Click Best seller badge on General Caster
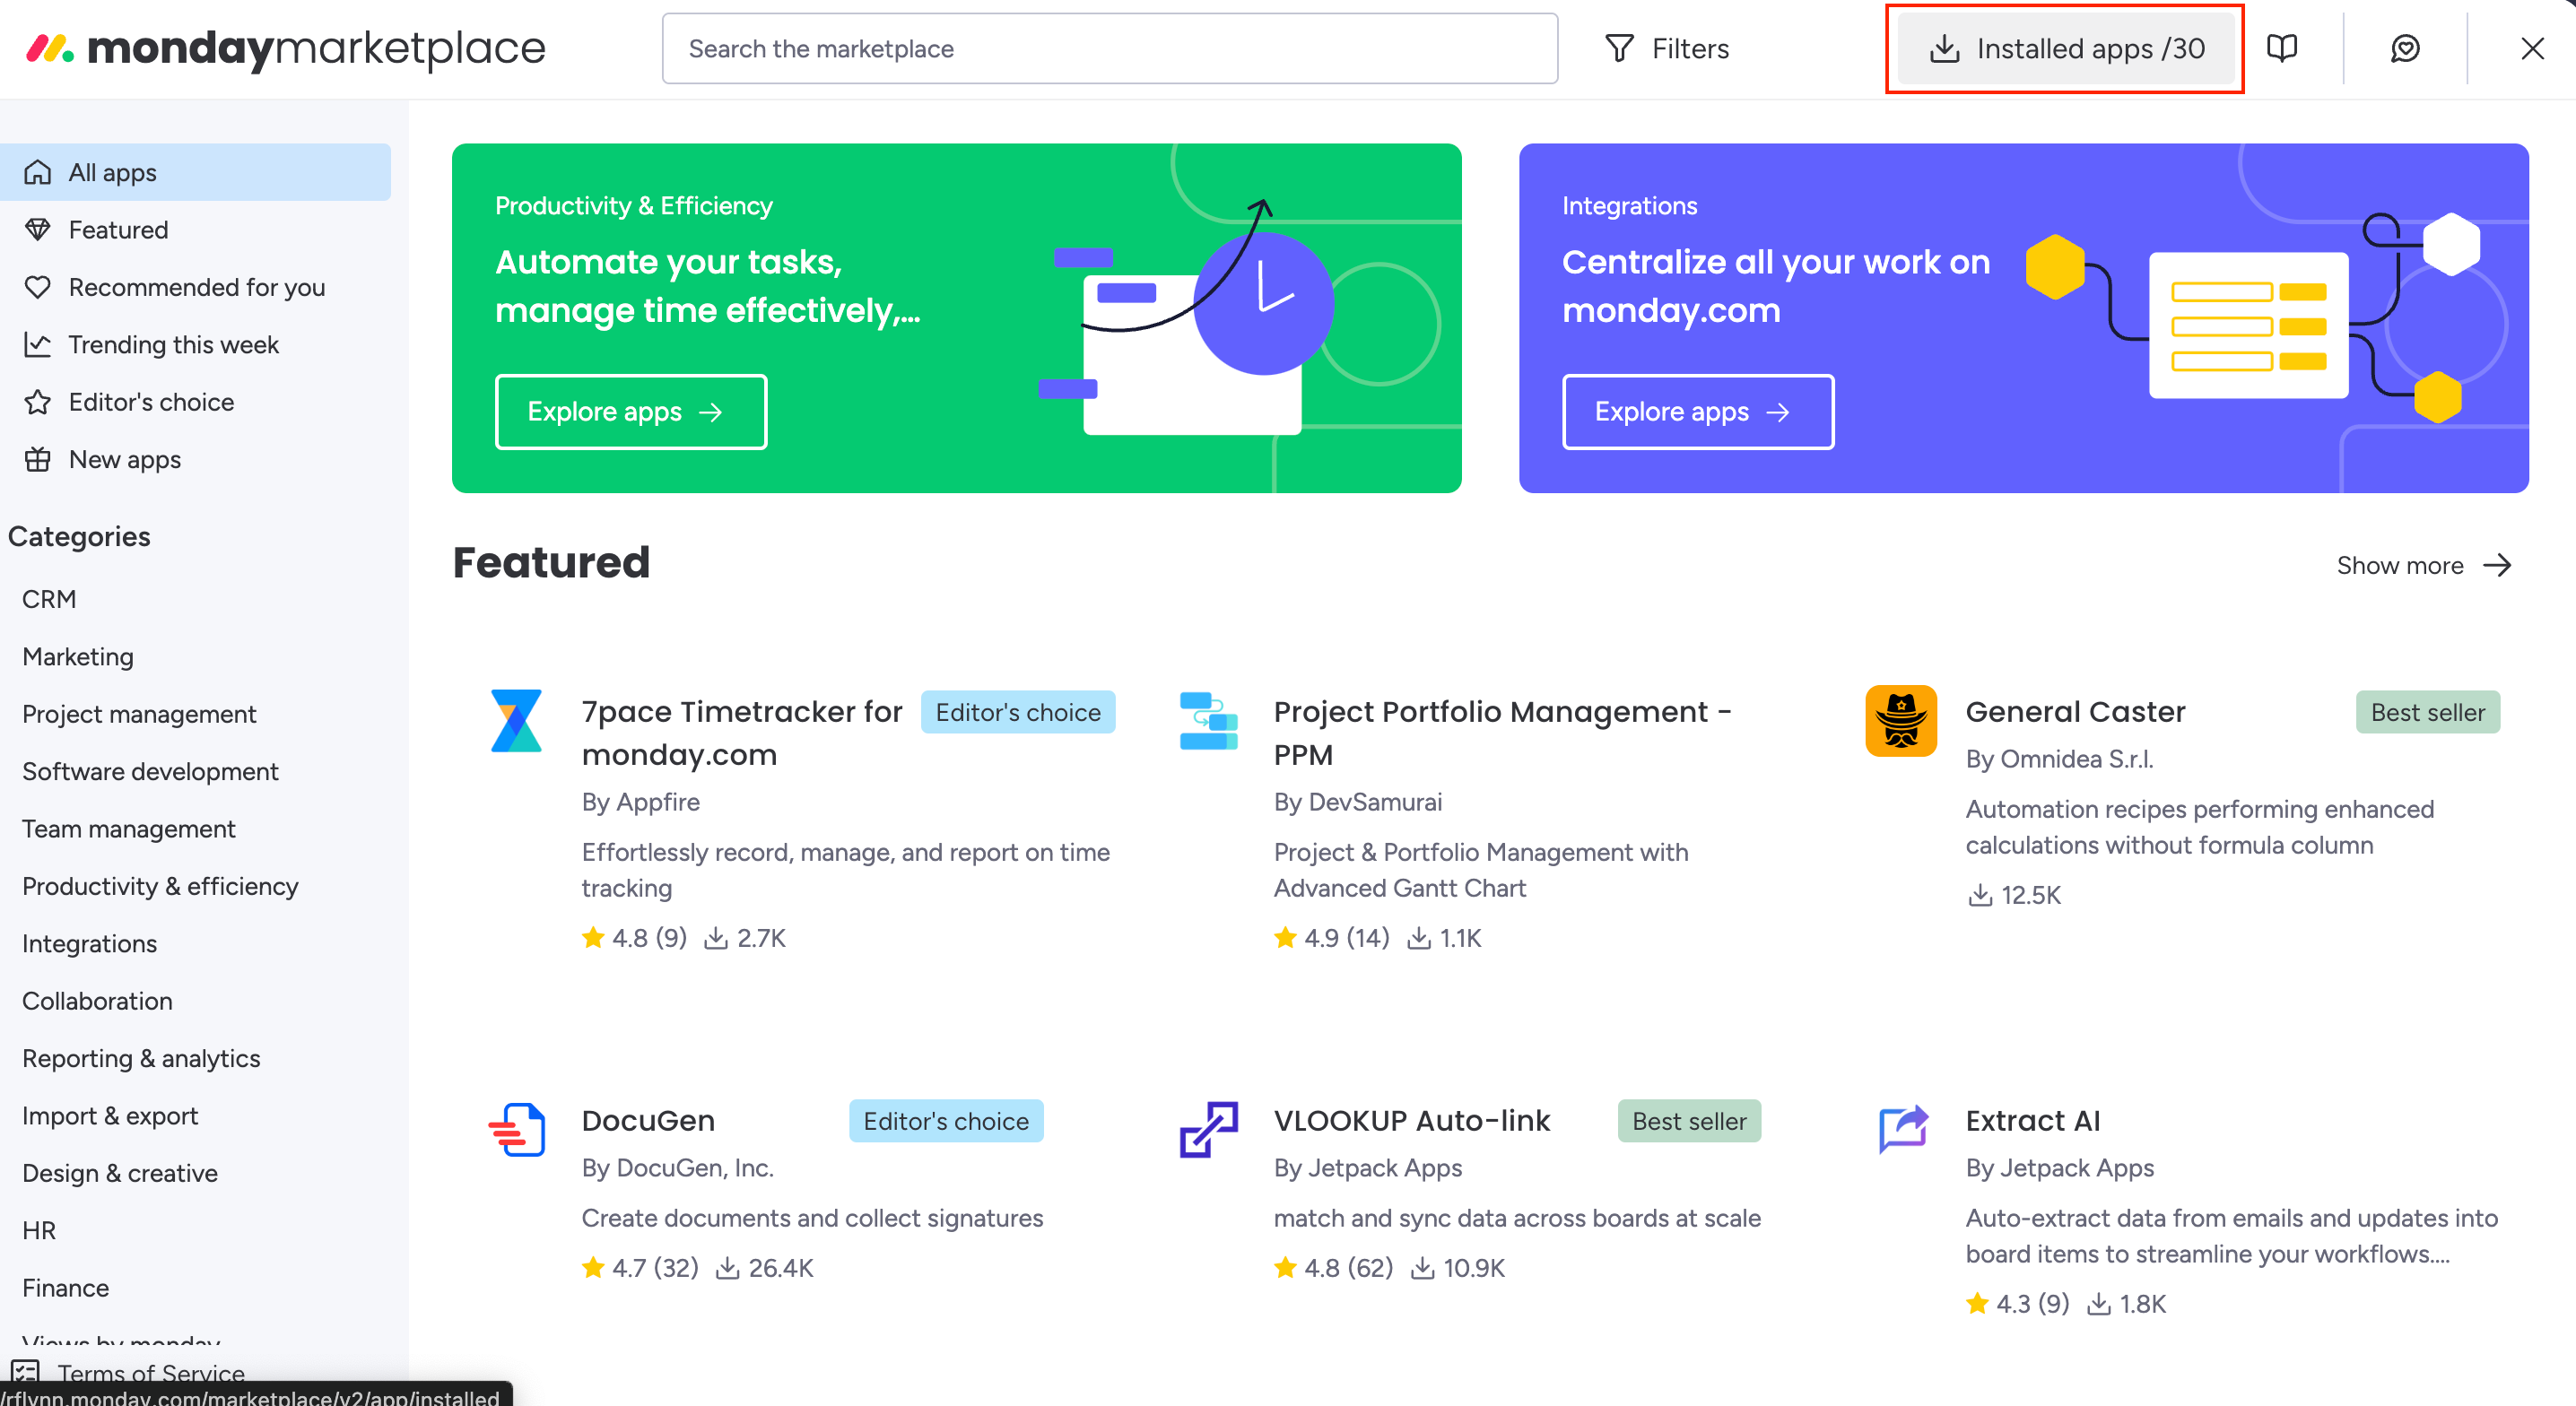This screenshot has height=1406, width=2576. 2427,712
